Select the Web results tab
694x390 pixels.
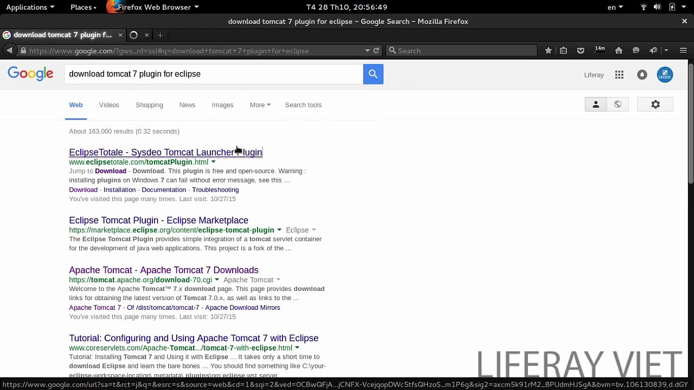click(x=76, y=105)
